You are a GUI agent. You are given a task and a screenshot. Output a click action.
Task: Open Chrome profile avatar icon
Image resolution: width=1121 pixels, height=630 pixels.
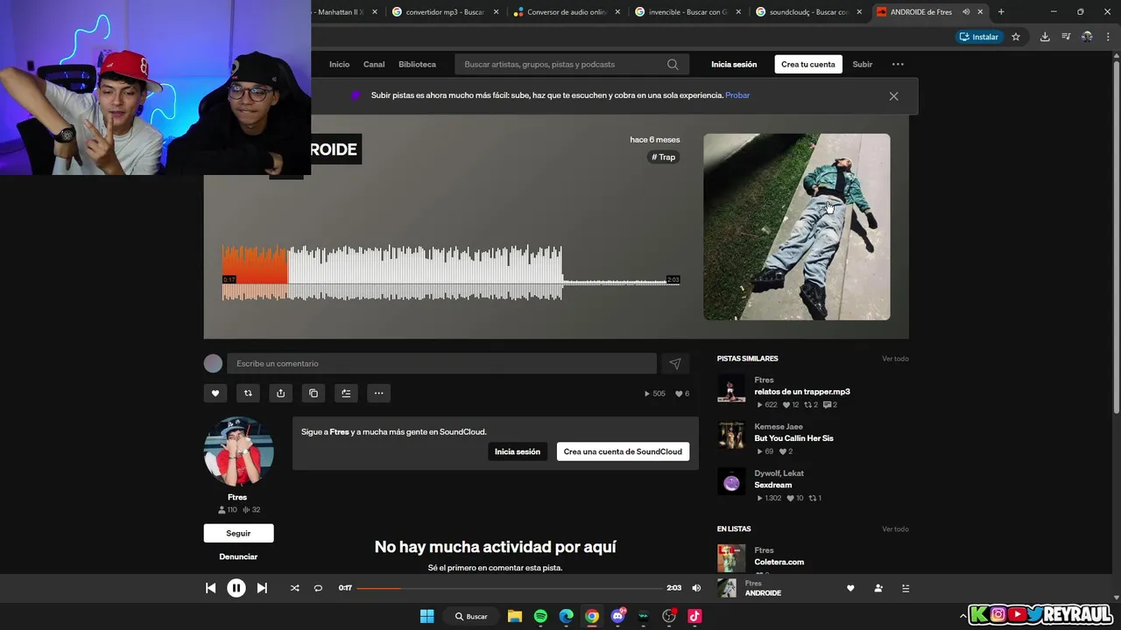(1087, 37)
